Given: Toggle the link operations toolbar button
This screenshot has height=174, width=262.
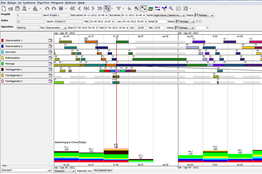Looking at the screenshot, I should [144, 9].
